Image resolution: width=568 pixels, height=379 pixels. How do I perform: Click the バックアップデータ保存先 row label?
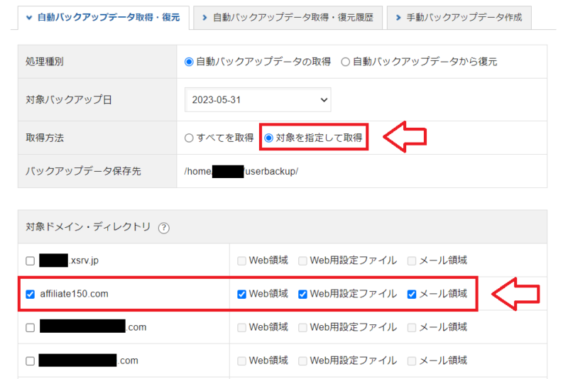(83, 171)
